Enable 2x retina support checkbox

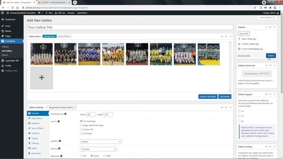point(239,111)
